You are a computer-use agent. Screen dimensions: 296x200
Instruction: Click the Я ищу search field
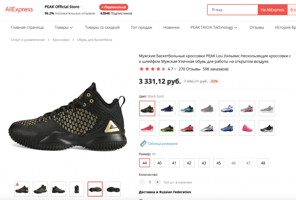pyautogui.click(x=232, y=10)
